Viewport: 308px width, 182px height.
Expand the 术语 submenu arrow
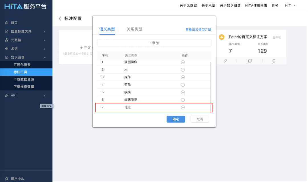pos(45,49)
